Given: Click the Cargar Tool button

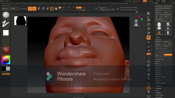Looking at the screenshot, I should (159, 6).
